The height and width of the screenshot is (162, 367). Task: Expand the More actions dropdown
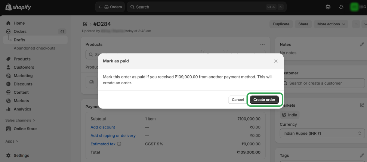click(331, 24)
